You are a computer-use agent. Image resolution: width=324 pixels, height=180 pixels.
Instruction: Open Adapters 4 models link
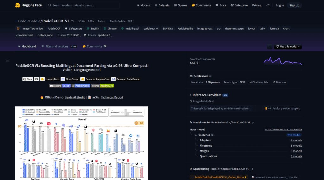[296, 140]
